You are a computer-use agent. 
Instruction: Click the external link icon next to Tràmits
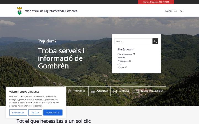84,91
